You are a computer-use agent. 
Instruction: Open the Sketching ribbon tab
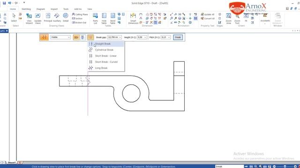click(26, 9)
